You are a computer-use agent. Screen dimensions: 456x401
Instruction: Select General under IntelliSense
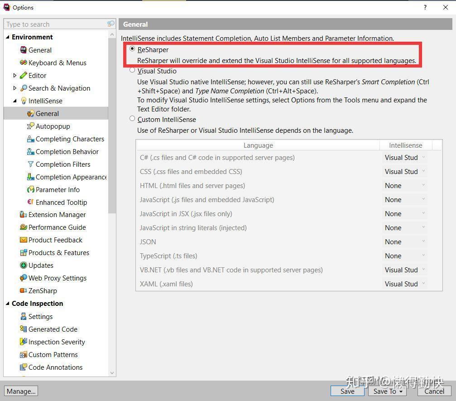coord(47,113)
